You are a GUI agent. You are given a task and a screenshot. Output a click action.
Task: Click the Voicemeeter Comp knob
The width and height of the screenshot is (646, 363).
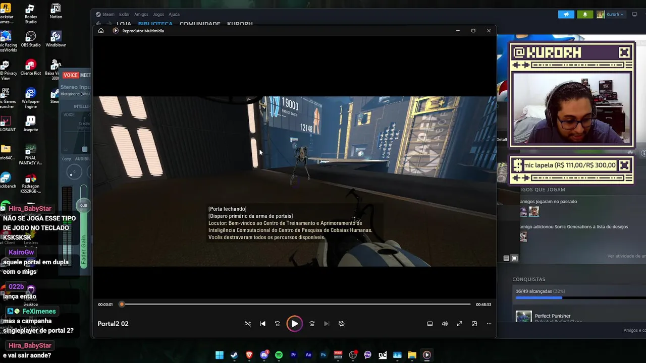tap(74, 172)
